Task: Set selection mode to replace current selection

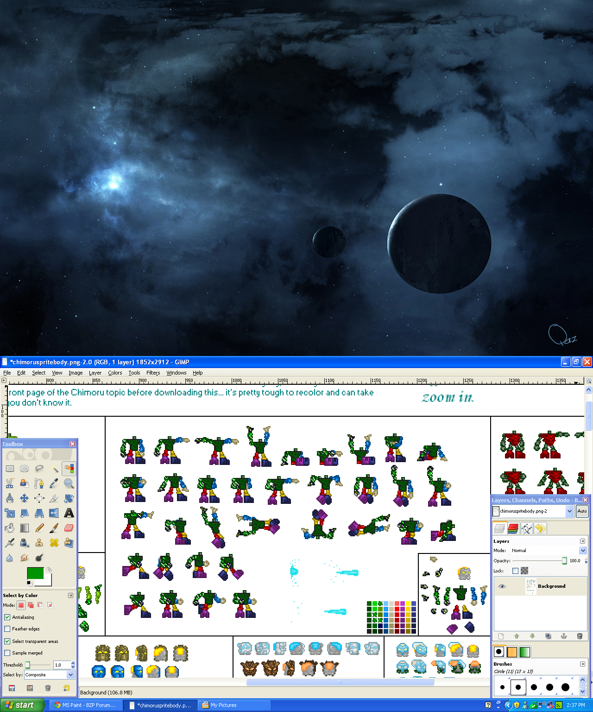Action: (21, 605)
